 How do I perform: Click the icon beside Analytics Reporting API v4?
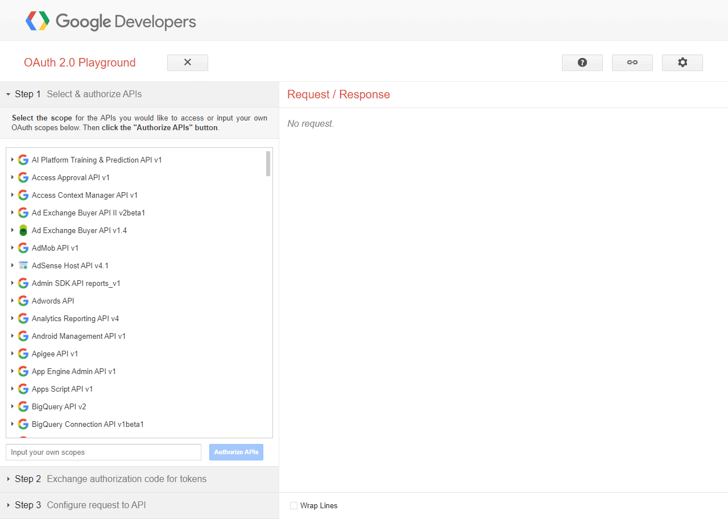point(23,318)
